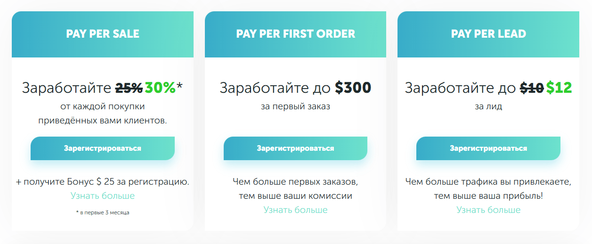Image resolution: width=592 pixels, height=244 pixels.
Task: Click text Чем больше трафика вы привлекаете
Action: (488, 181)
